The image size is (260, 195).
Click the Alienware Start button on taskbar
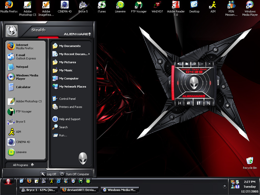[x=8, y=182]
